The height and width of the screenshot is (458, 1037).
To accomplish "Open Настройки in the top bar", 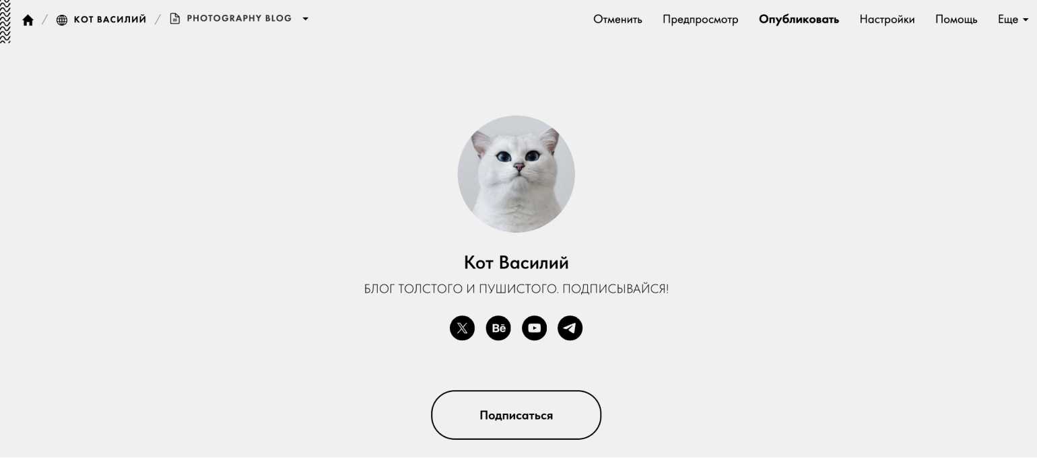I will 887,20.
